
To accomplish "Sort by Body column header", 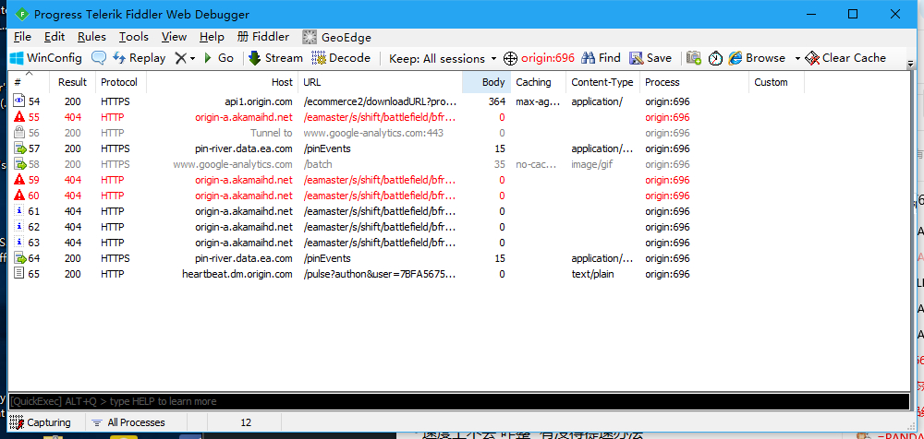I will [x=486, y=82].
